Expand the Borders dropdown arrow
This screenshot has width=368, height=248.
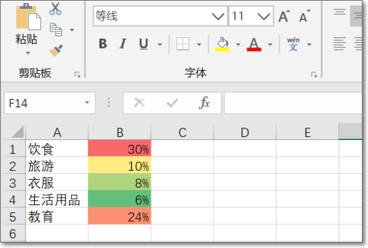199,45
